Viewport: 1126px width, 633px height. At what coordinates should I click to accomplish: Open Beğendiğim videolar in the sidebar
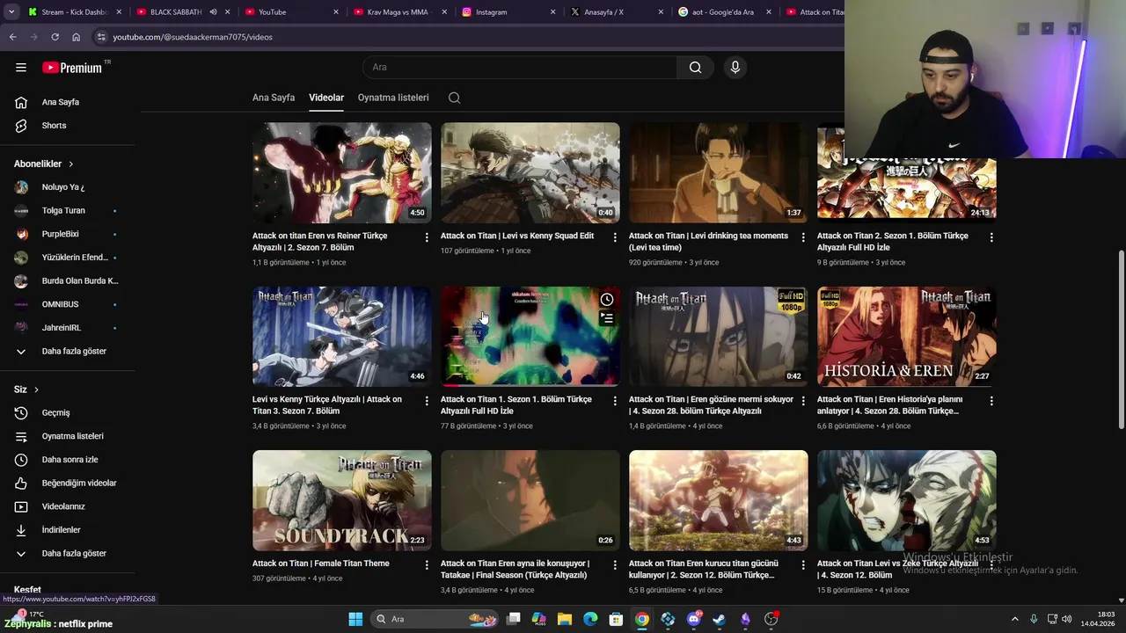pos(68,483)
